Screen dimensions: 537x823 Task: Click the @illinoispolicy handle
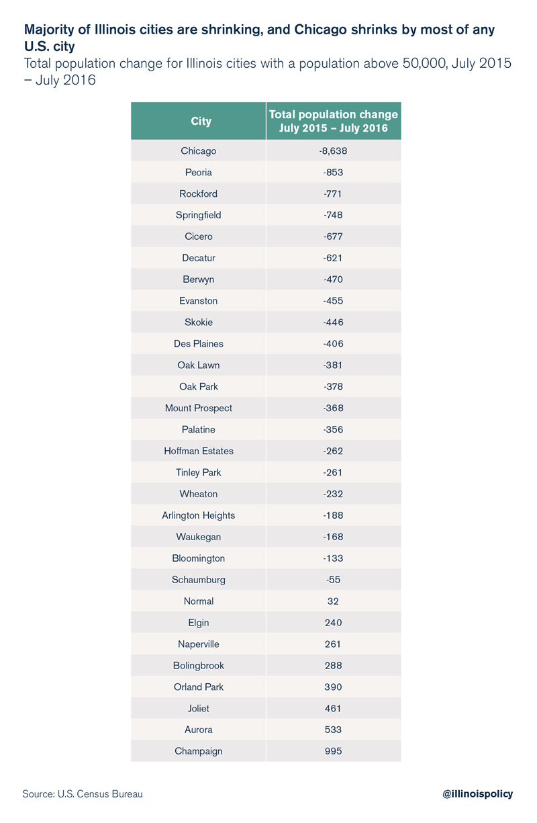[477, 793]
